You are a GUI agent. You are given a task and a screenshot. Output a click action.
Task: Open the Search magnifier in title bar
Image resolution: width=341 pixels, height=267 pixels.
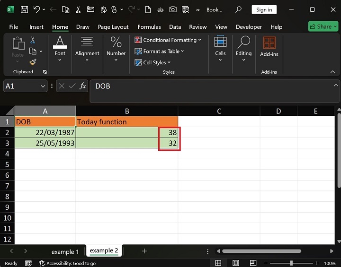[x=239, y=9]
